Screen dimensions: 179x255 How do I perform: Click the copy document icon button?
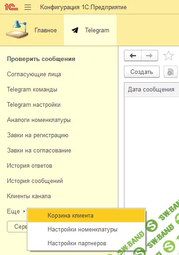170,72
